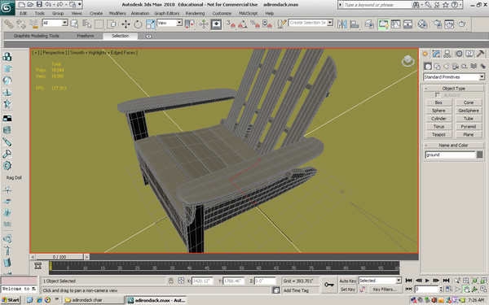Select the Bind to Space Warp tool

33,24
